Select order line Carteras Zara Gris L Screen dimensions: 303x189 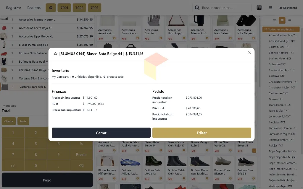tap(25, 87)
